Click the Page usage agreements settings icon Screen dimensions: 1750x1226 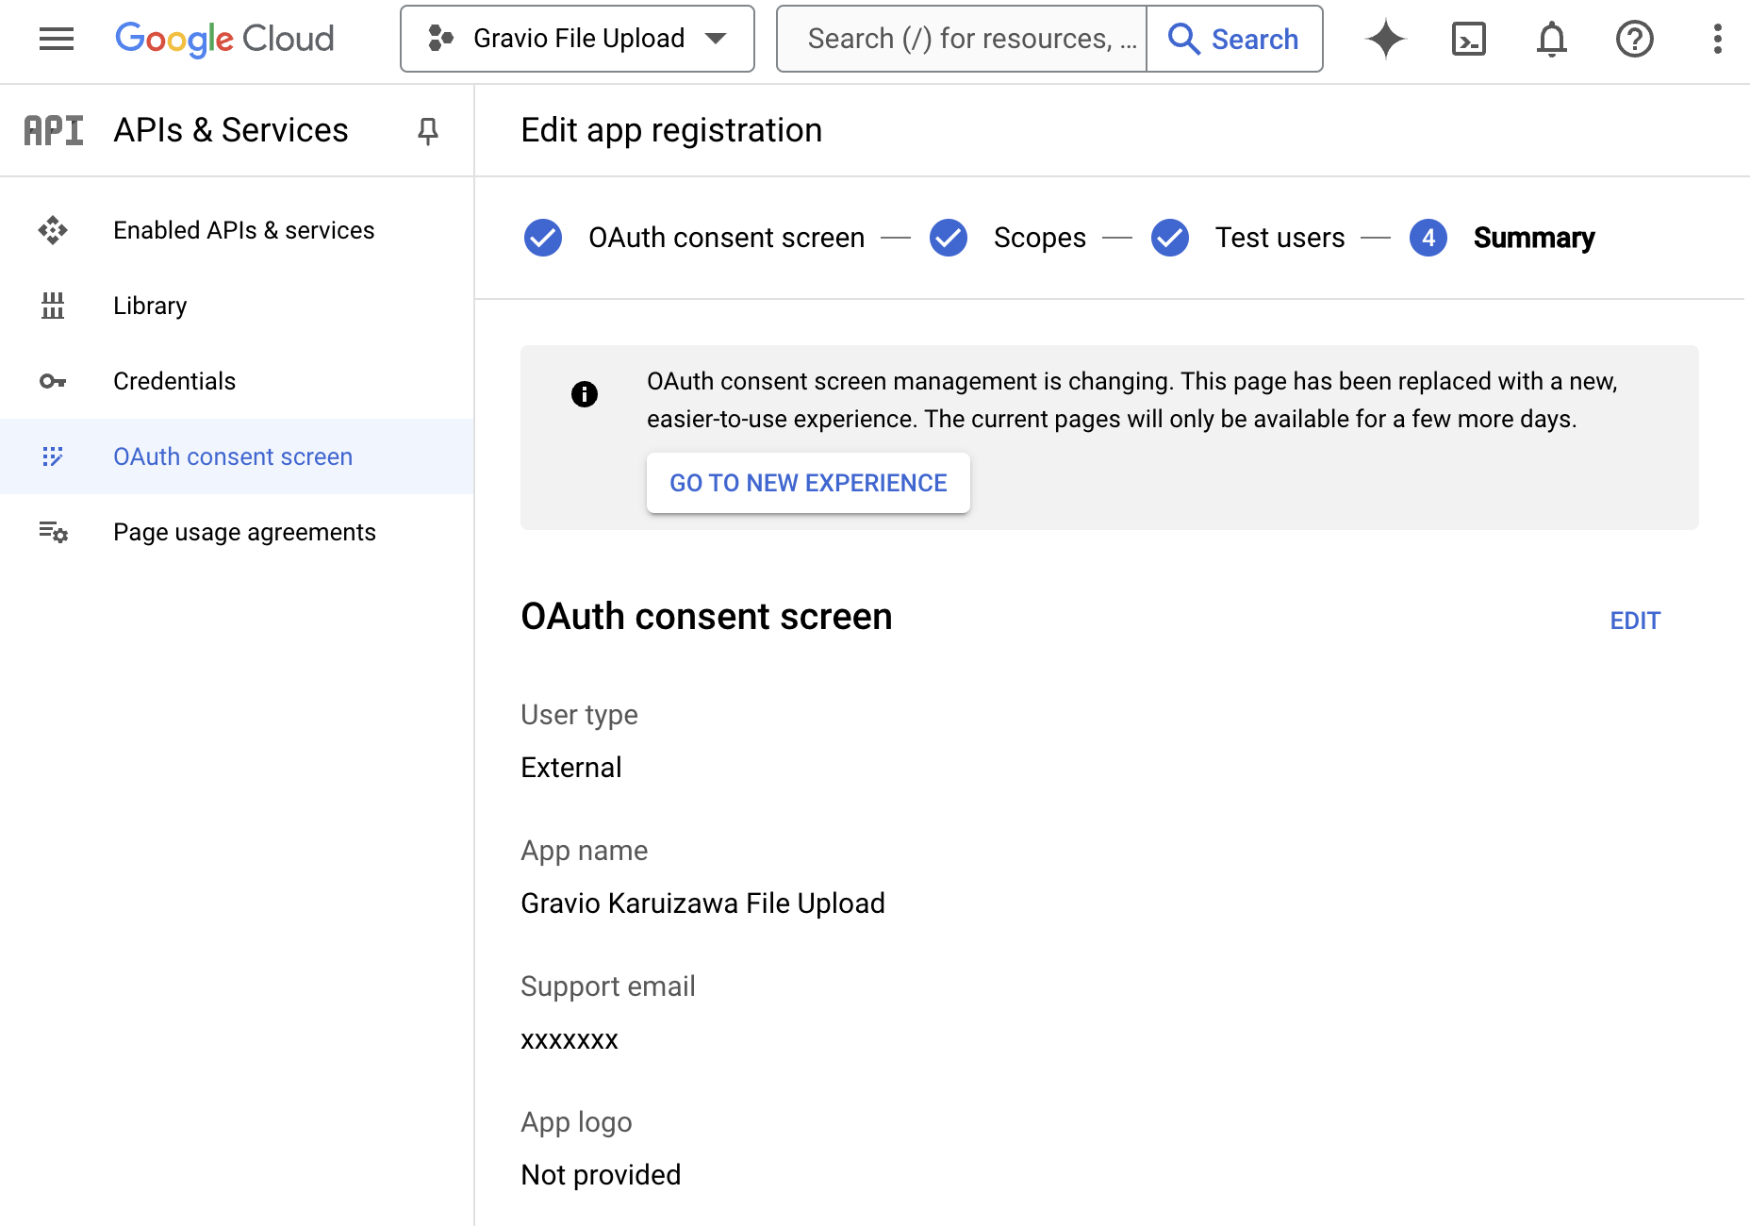53,532
